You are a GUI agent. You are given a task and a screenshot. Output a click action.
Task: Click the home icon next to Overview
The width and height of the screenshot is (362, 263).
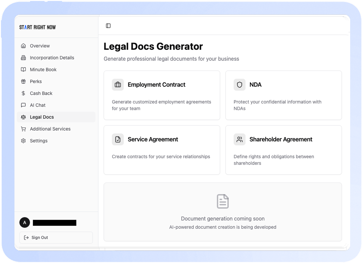pyautogui.click(x=23, y=46)
